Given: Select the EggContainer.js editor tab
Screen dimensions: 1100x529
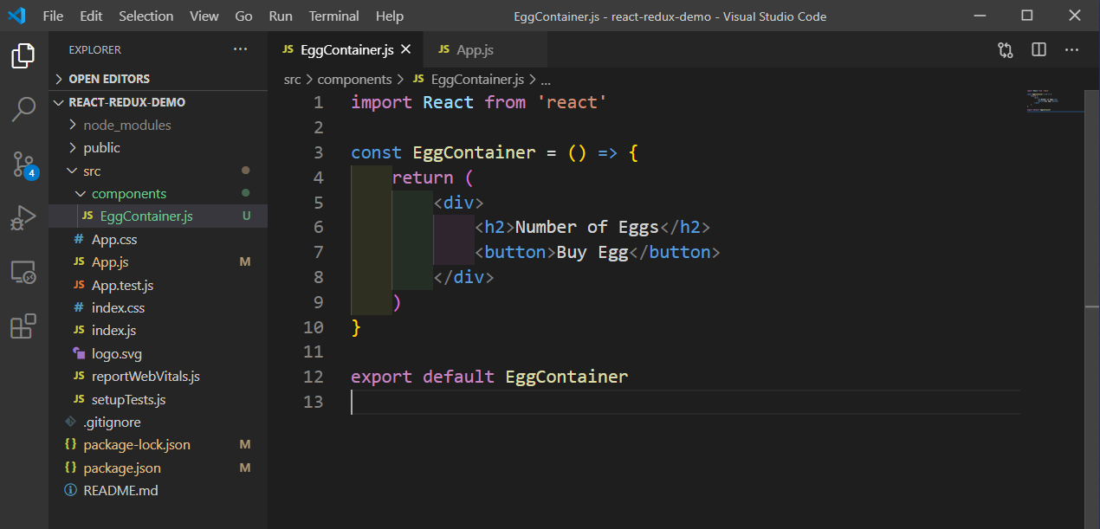Looking at the screenshot, I should coord(346,50).
